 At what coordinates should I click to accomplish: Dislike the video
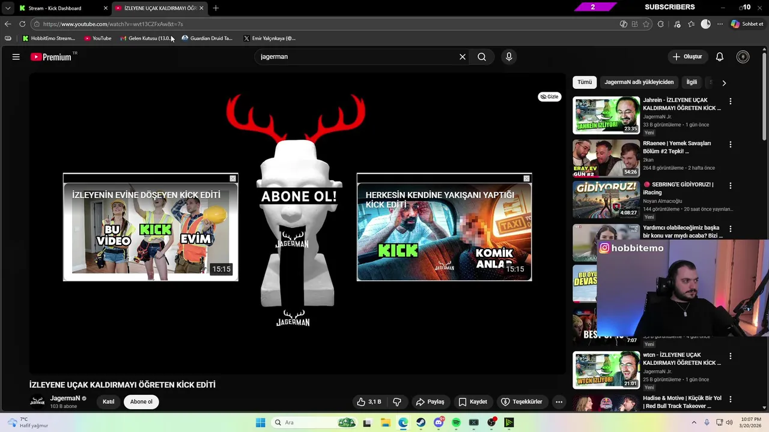[397, 401]
